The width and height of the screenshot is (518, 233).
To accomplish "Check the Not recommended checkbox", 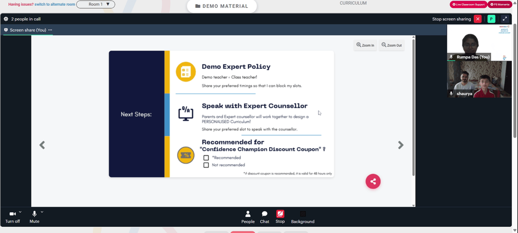I will click(x=206, y=165).
